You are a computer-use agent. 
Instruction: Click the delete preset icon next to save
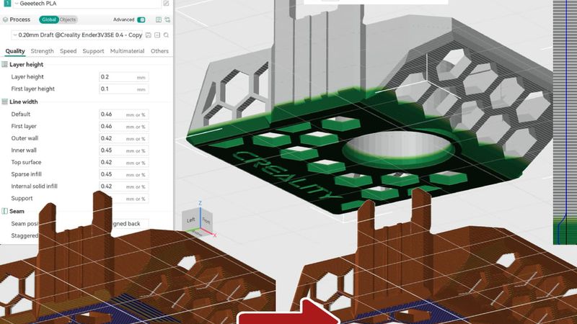tap(157, 35)
